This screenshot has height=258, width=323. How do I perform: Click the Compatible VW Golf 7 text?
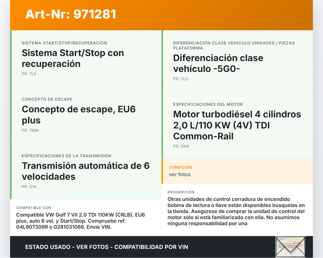[x=80, y=221]
